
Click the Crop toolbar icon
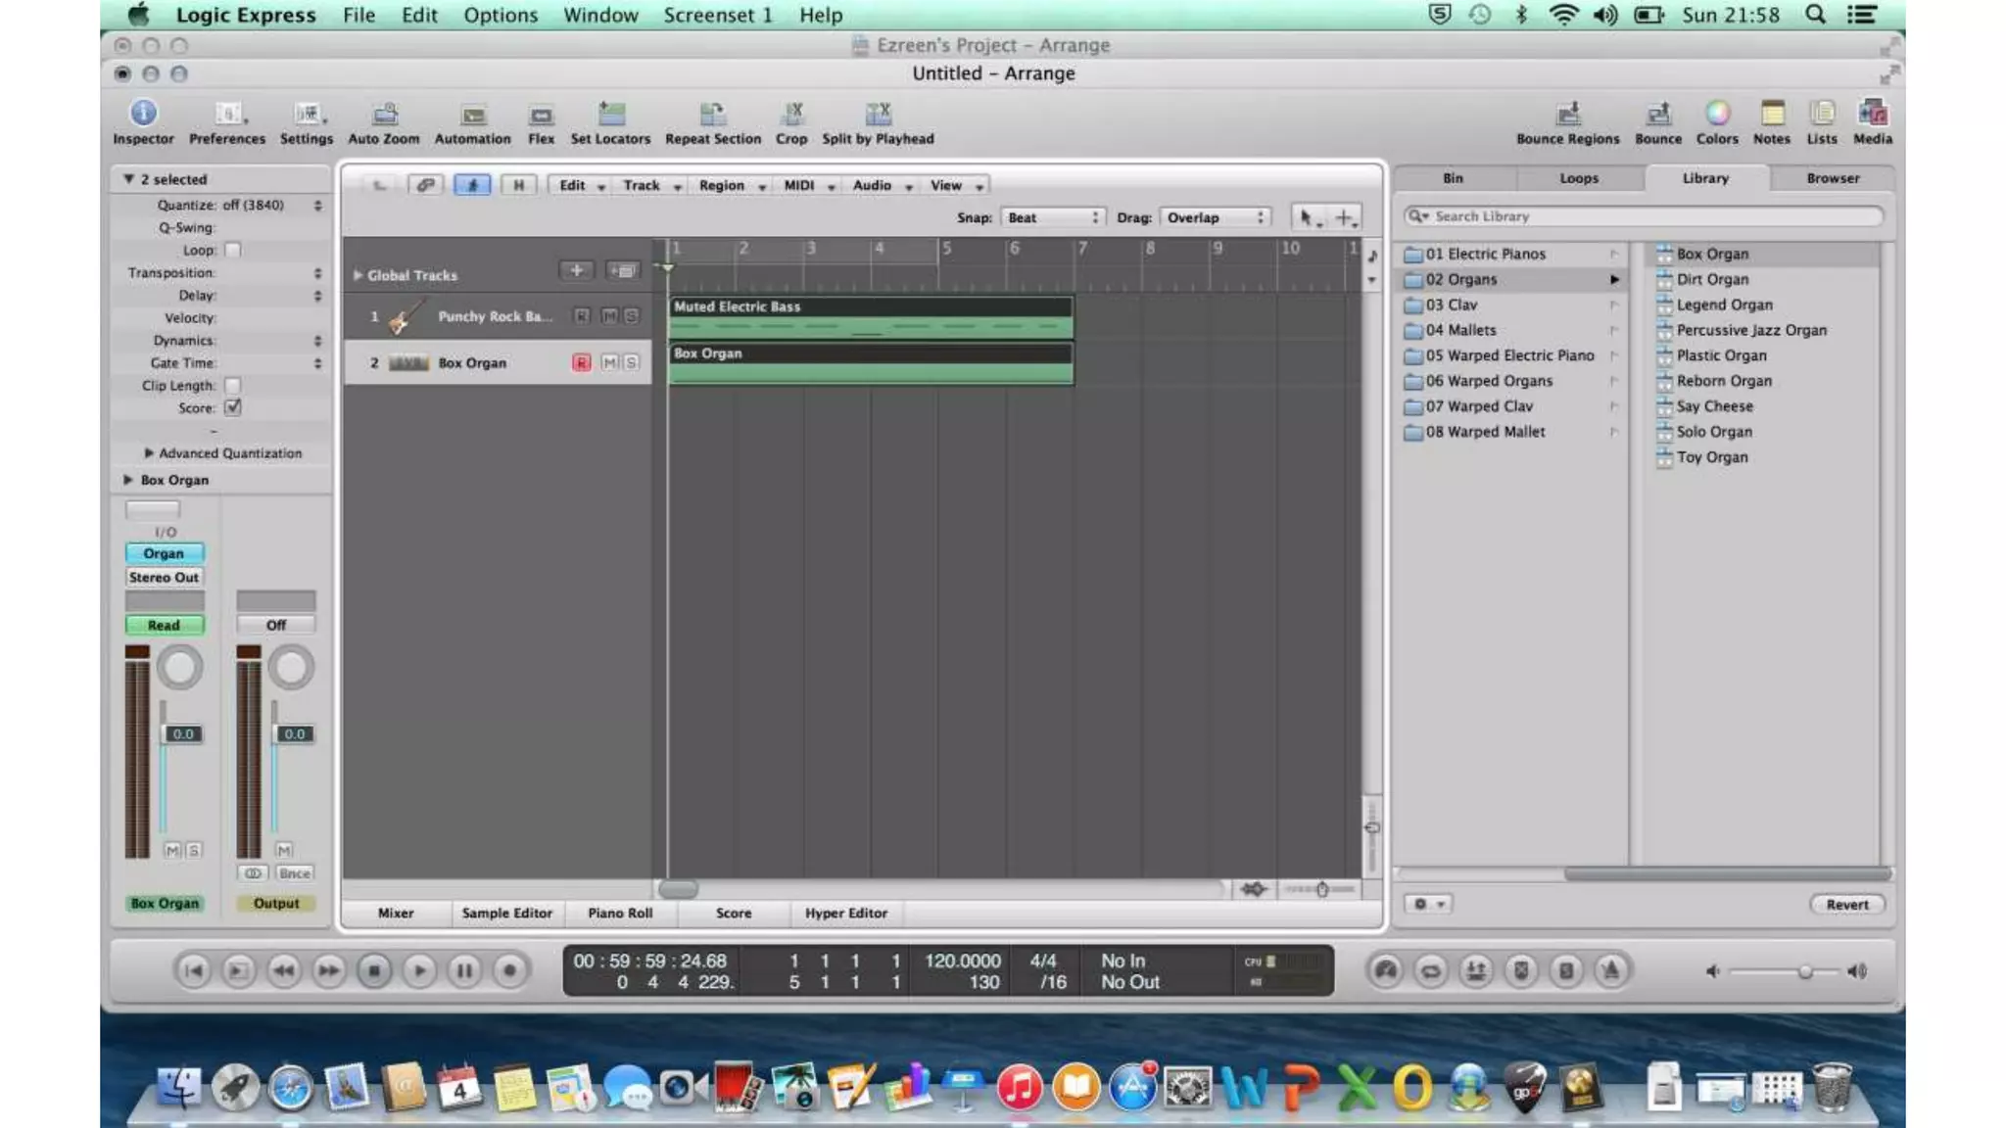[791, 115]
